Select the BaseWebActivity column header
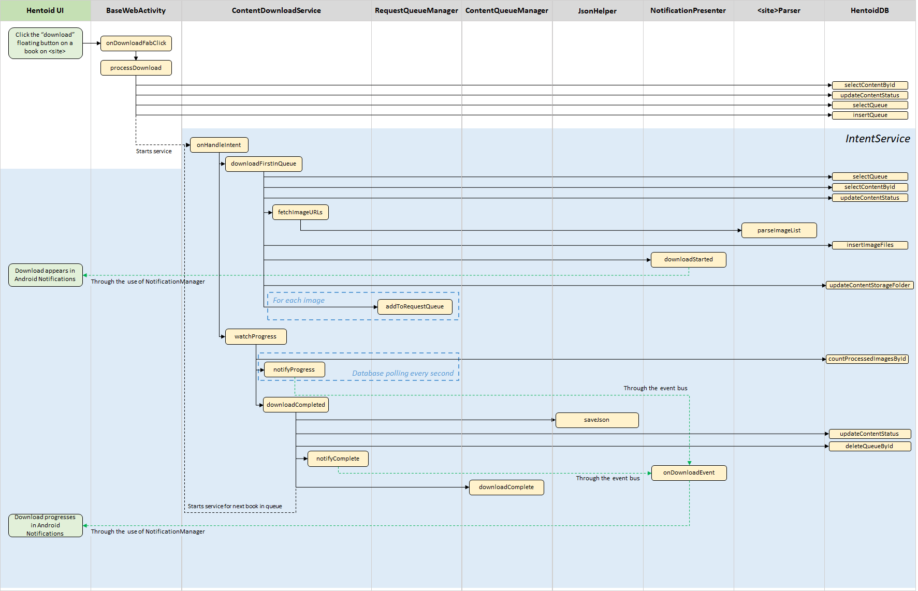The image size is (918, 591). pyautogui.click(x=136, y=10)
